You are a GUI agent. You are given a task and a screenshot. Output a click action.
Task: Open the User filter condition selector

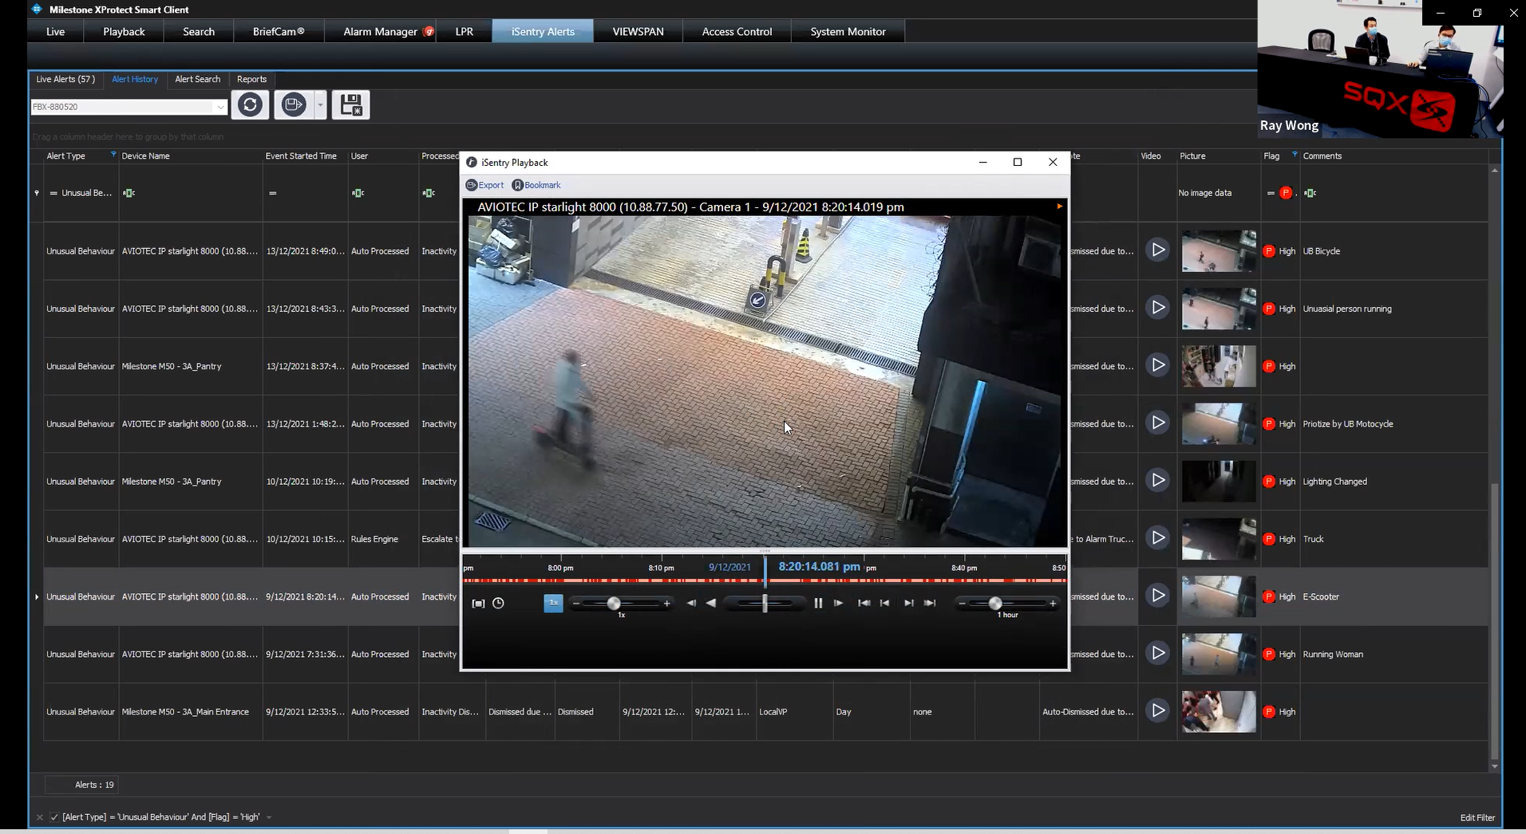(358, 193)
